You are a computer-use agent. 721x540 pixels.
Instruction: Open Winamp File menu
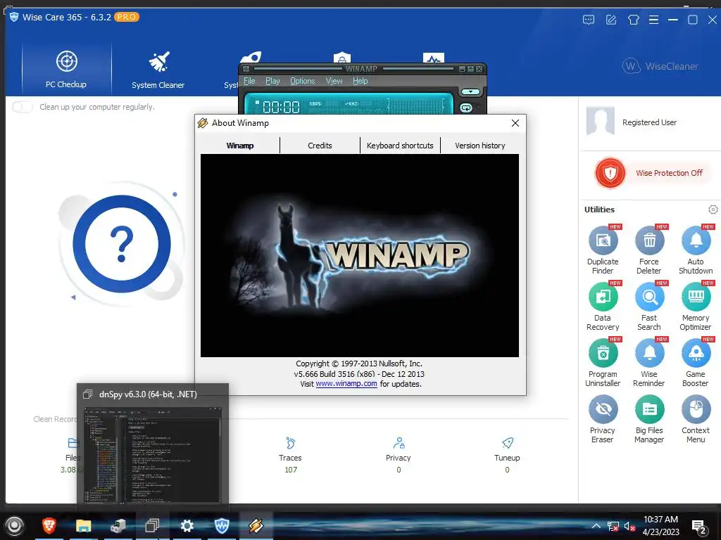[x=249, y=81]
